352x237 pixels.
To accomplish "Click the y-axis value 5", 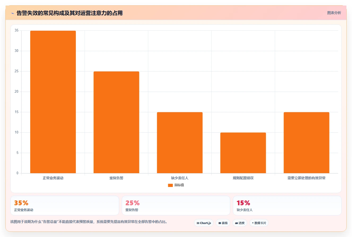I will (18, 153).
